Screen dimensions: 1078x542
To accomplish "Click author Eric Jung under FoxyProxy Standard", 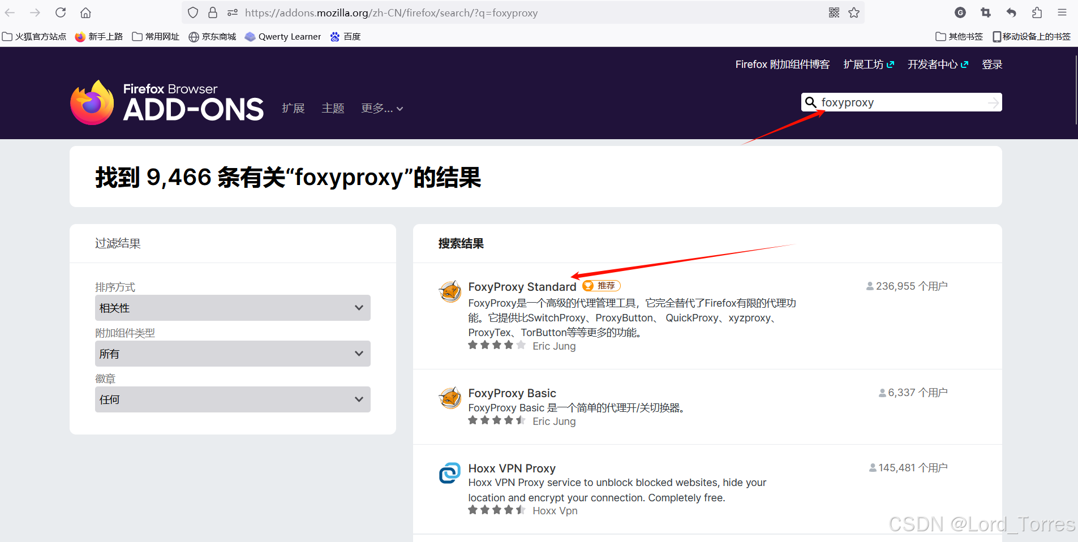I will (554, 346).
